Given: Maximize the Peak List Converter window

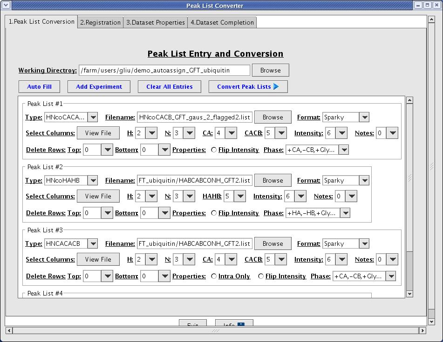Looking at the screenshot, I should click(x=427, y=6).
